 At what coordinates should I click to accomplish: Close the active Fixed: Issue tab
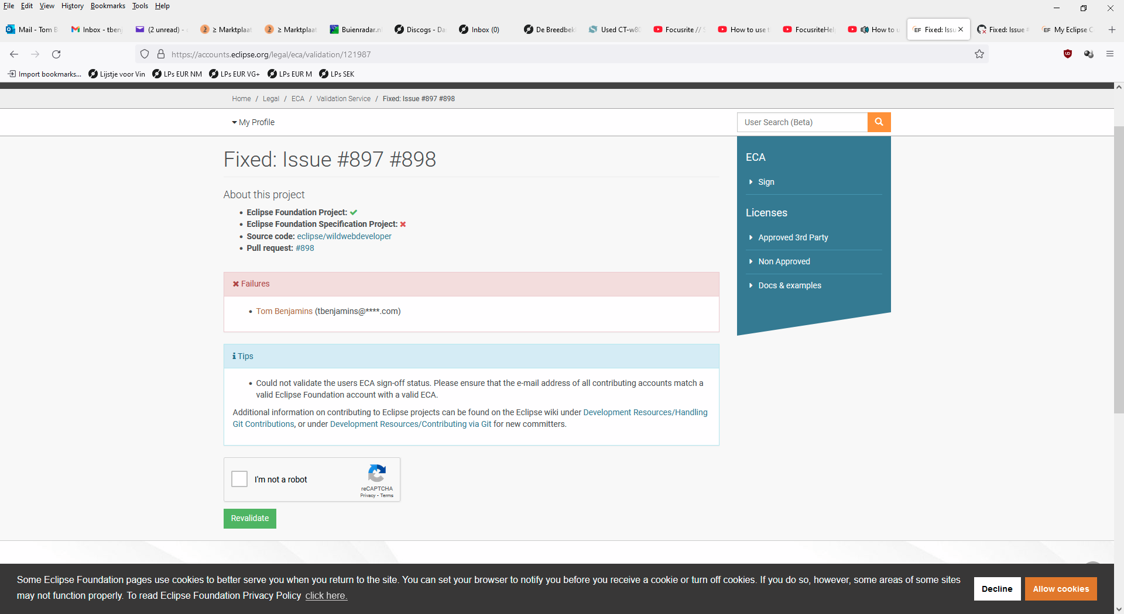(961, 29)
